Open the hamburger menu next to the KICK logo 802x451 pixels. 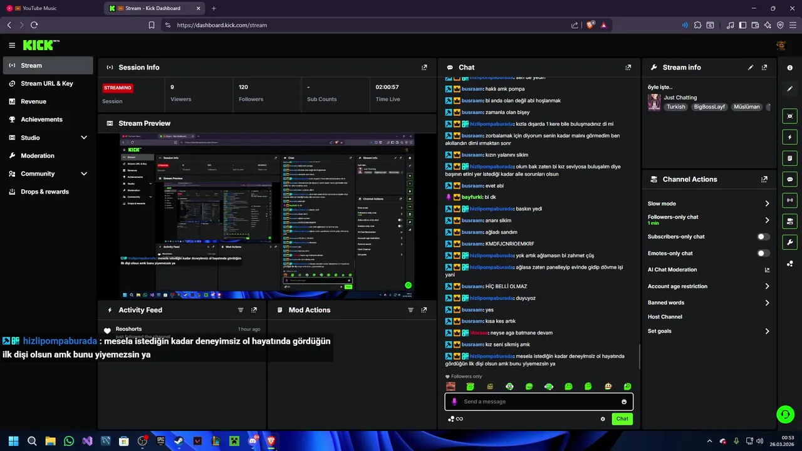point(12,45)
